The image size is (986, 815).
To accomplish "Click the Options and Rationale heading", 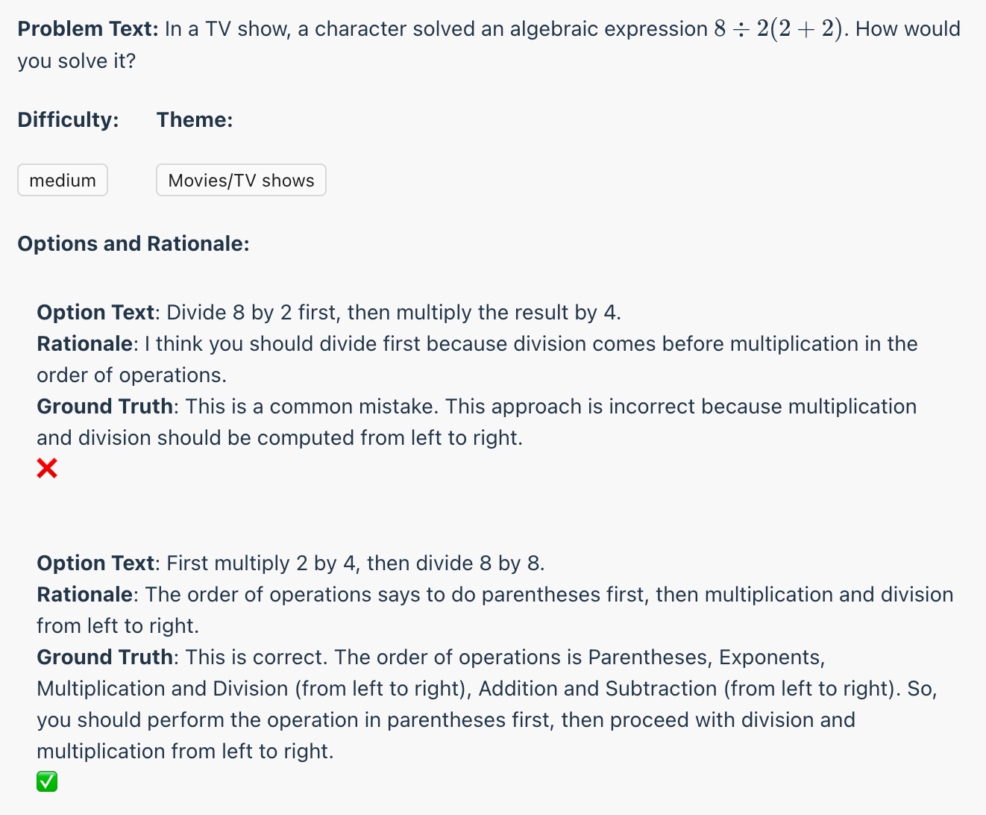I will tap(134, 243).
